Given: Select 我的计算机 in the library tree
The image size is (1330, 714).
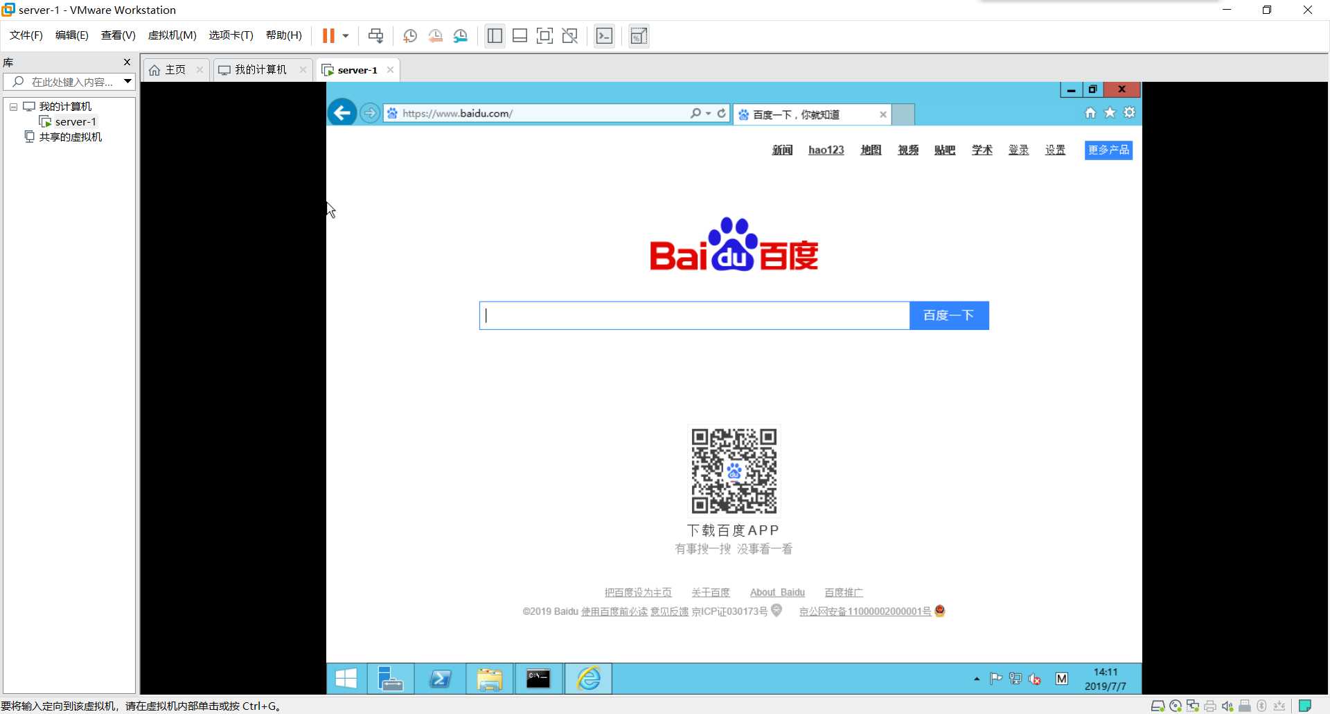Looking at the screenshot, I should [x=65, y=107].
